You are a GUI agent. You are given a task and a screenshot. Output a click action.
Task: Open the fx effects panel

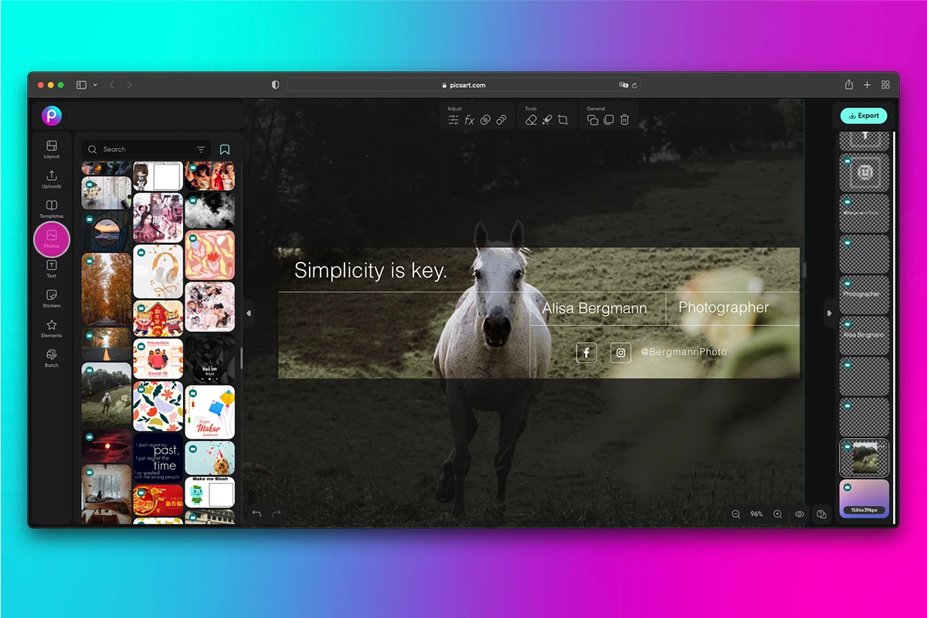point(469,120)
